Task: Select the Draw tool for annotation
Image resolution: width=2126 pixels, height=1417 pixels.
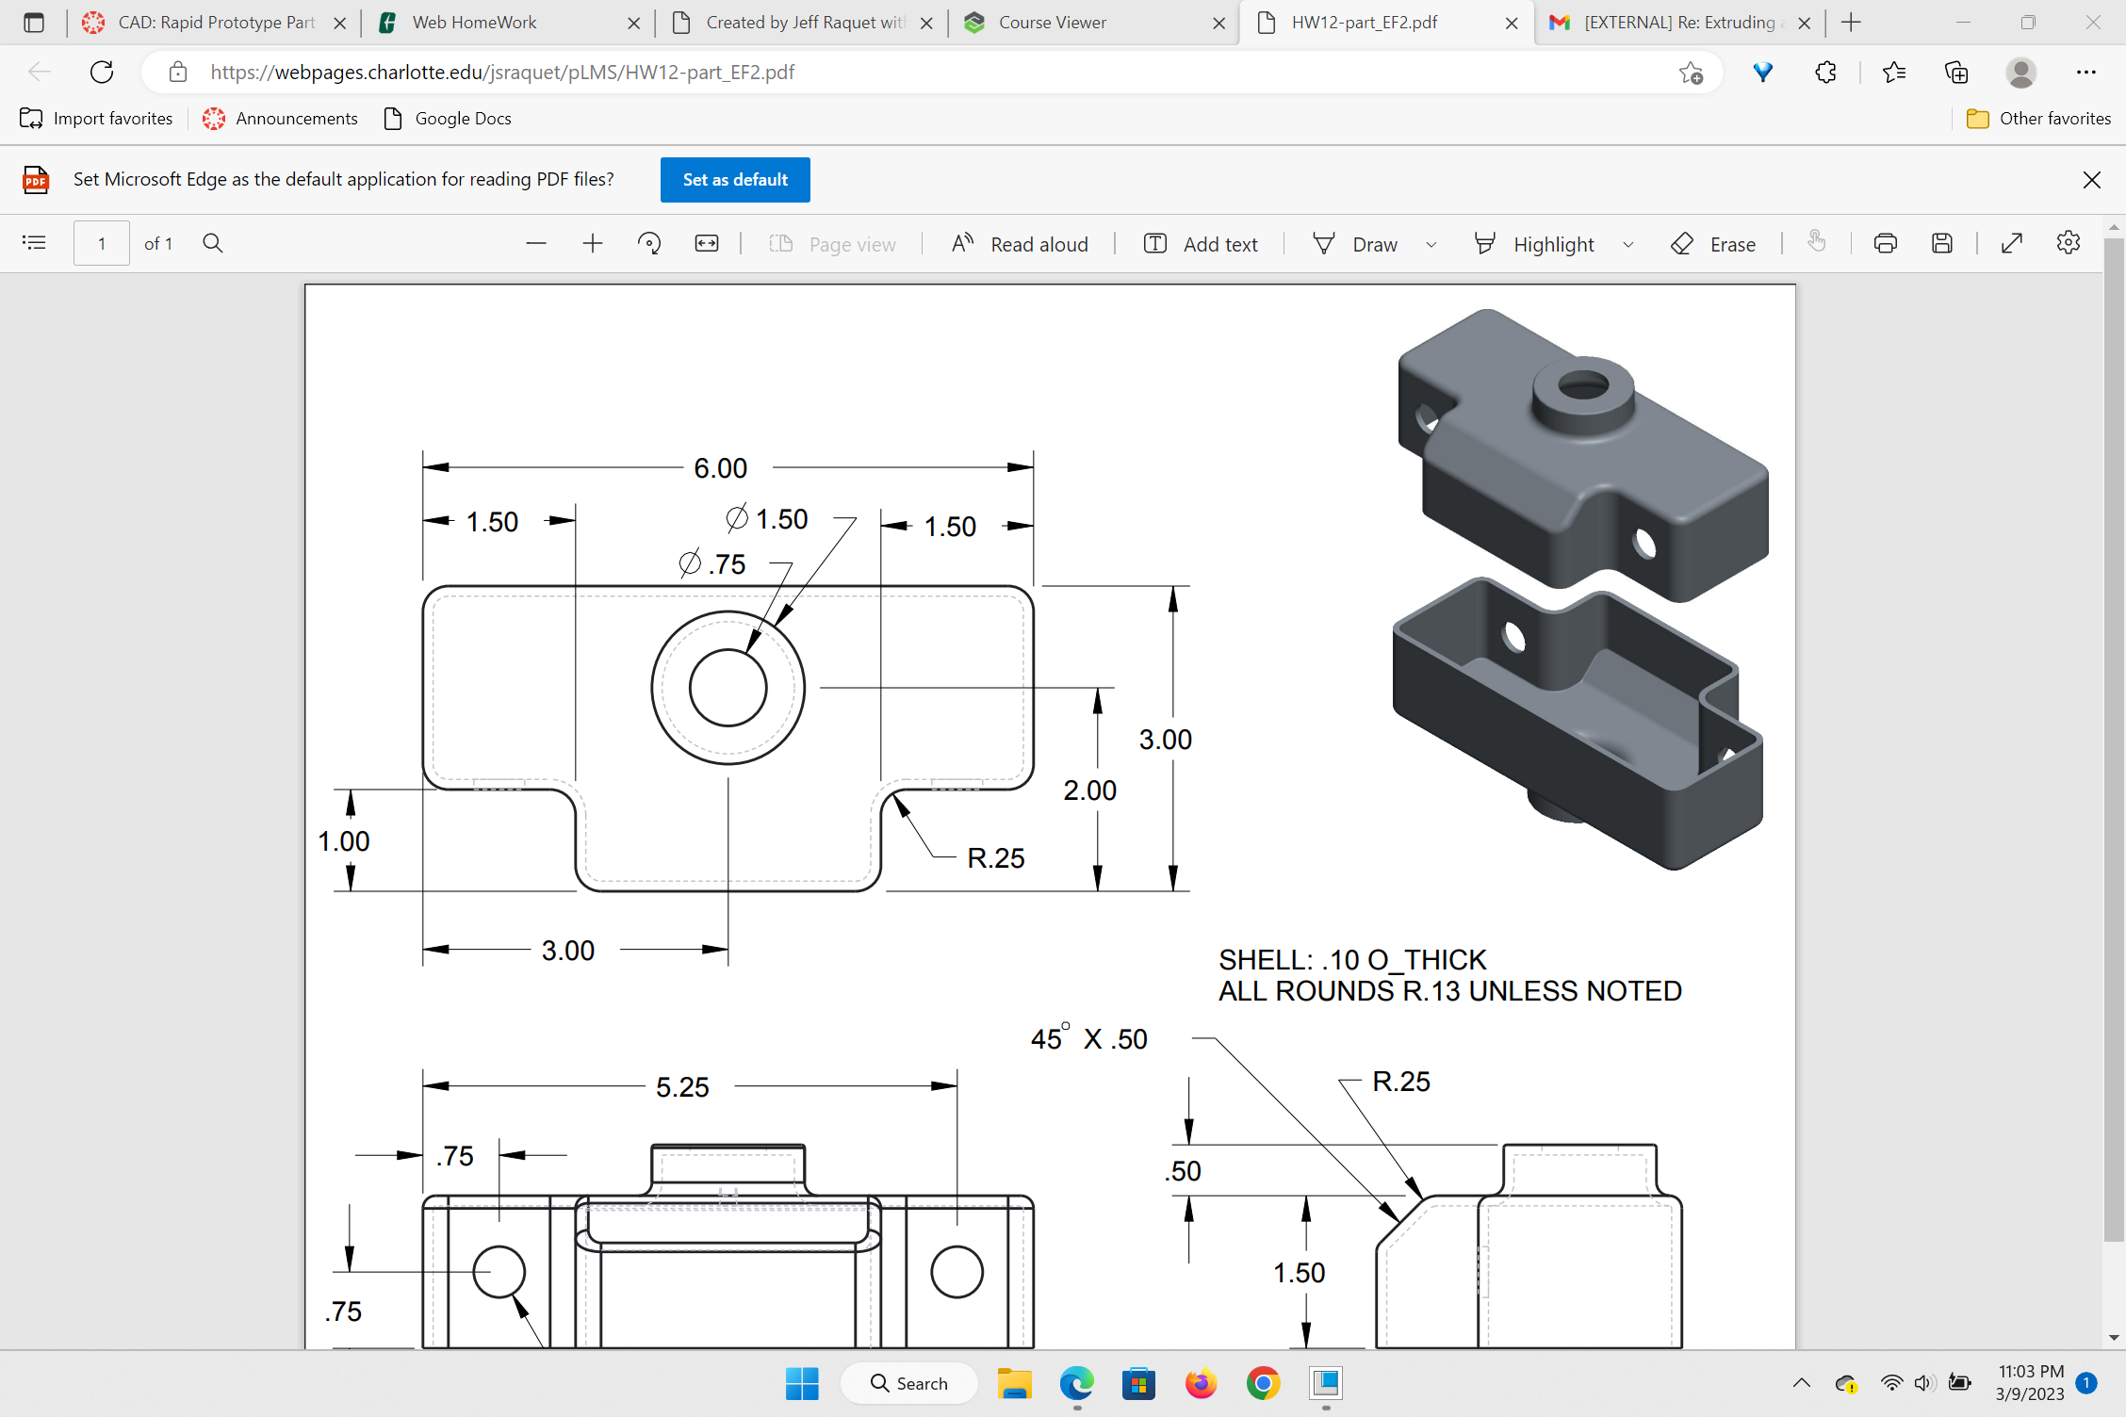Action: (1357, 243)
